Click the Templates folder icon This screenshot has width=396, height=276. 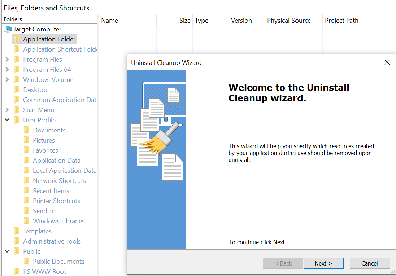(17, 231)
